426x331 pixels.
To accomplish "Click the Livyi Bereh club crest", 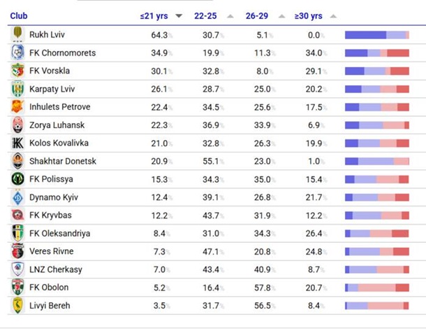I will click(17, 305).
